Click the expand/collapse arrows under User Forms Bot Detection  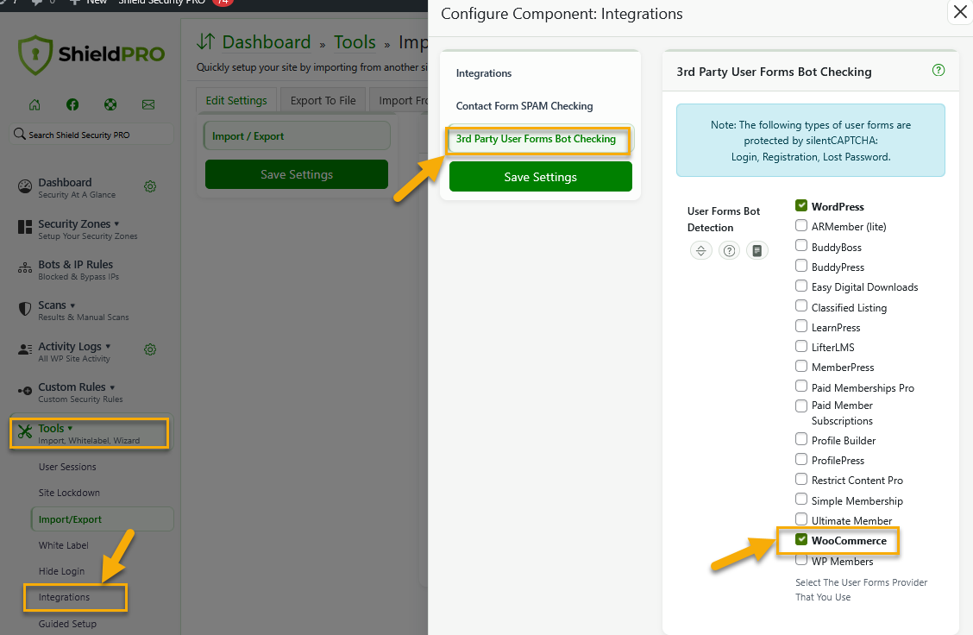point(701,251)
